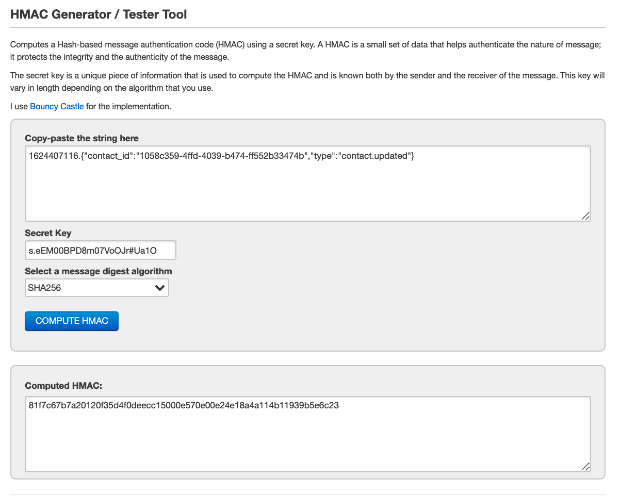Click the HMAC Generator / Tester Tool heading

pyautogui.click(x=99, y=14)
